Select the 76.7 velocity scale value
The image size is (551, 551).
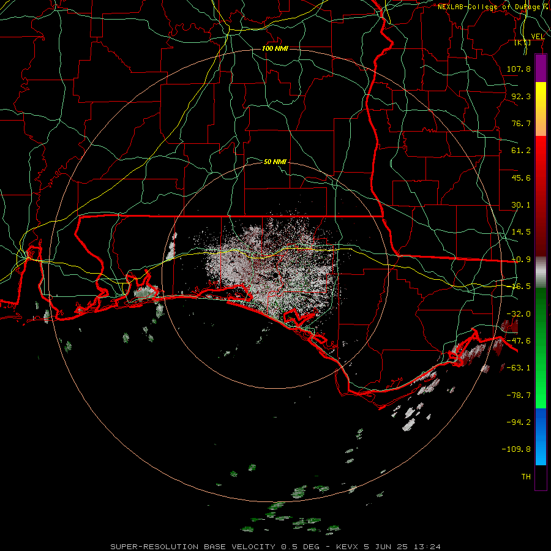tap(521, 123)
